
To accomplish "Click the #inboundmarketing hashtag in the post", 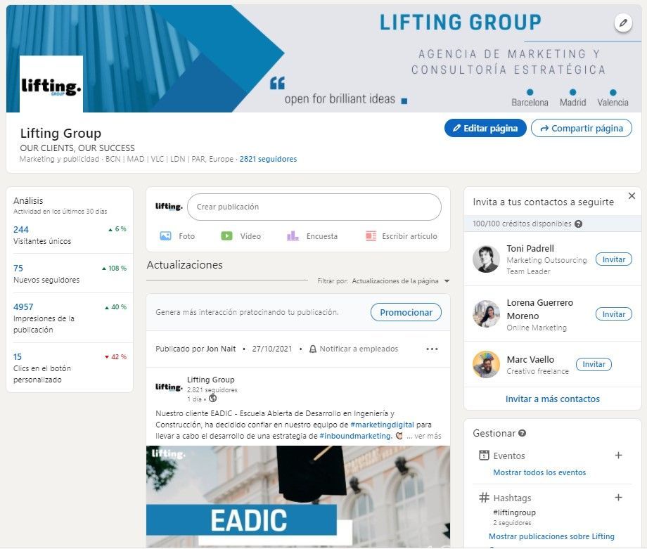I will pyautogui.click(x=356, y=436).
